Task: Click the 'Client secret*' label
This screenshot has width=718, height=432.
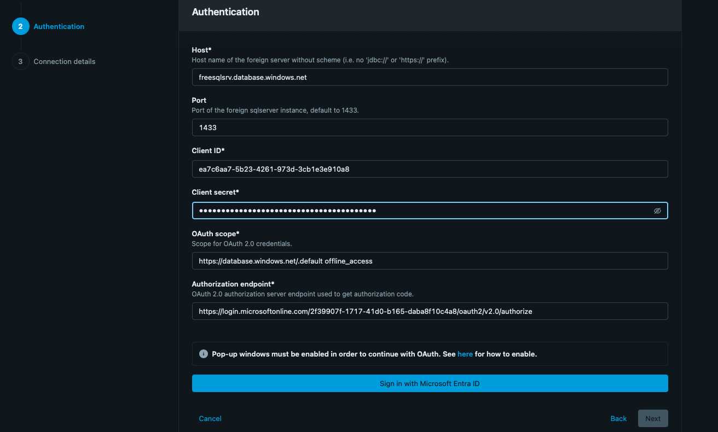Action: [216, 192]
